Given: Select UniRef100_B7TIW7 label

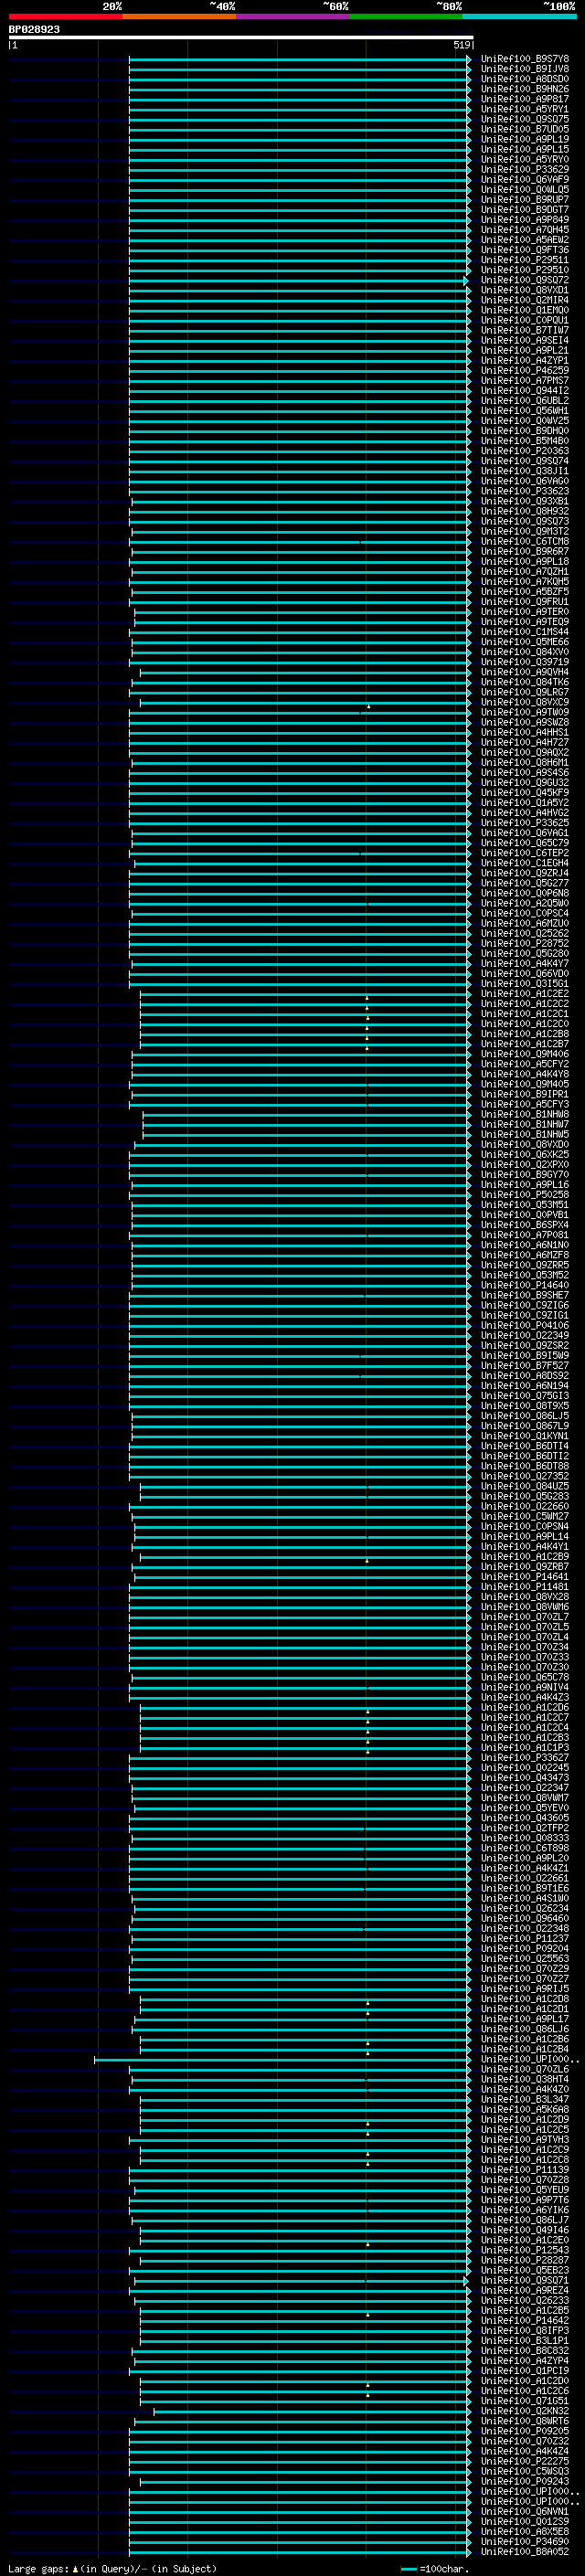Looking at the screenshot, I should tap(524, 330).
